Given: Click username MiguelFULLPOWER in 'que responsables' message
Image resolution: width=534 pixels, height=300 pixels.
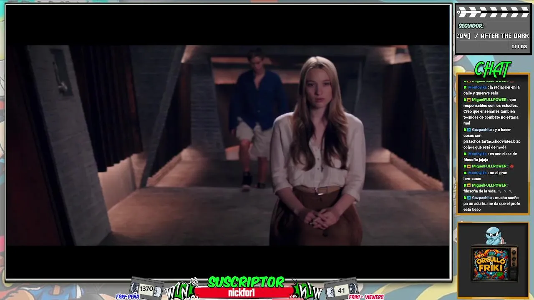Looking at the screenshot, I should click(x=489, y=100).
